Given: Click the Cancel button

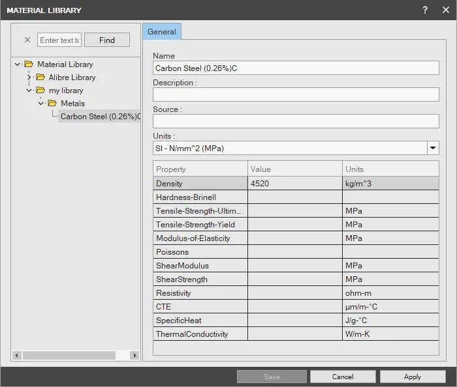Looking at the screenshot, I should click(x=343, y=377).
